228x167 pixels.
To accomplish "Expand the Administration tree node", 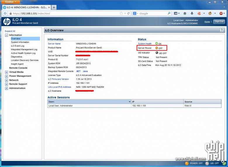I will pos(6,88).
